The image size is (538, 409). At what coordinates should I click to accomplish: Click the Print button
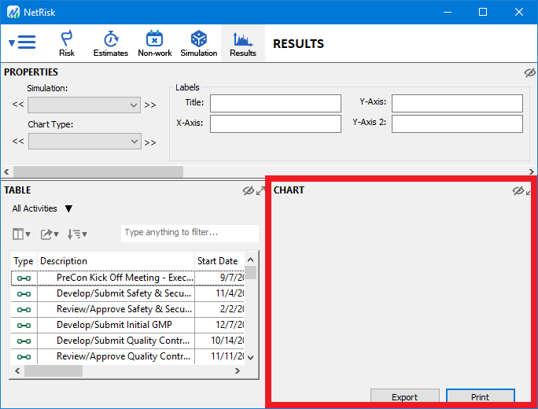pos(480,397)
